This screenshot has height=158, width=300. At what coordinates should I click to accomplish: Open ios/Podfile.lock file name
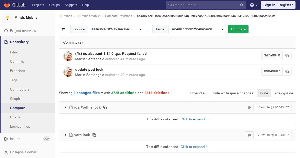(x=87, y=107)
